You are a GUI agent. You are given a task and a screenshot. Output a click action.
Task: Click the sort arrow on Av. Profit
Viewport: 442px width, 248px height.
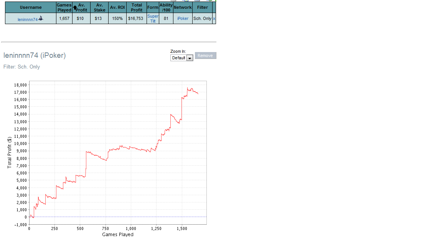(x=75, y=8)
